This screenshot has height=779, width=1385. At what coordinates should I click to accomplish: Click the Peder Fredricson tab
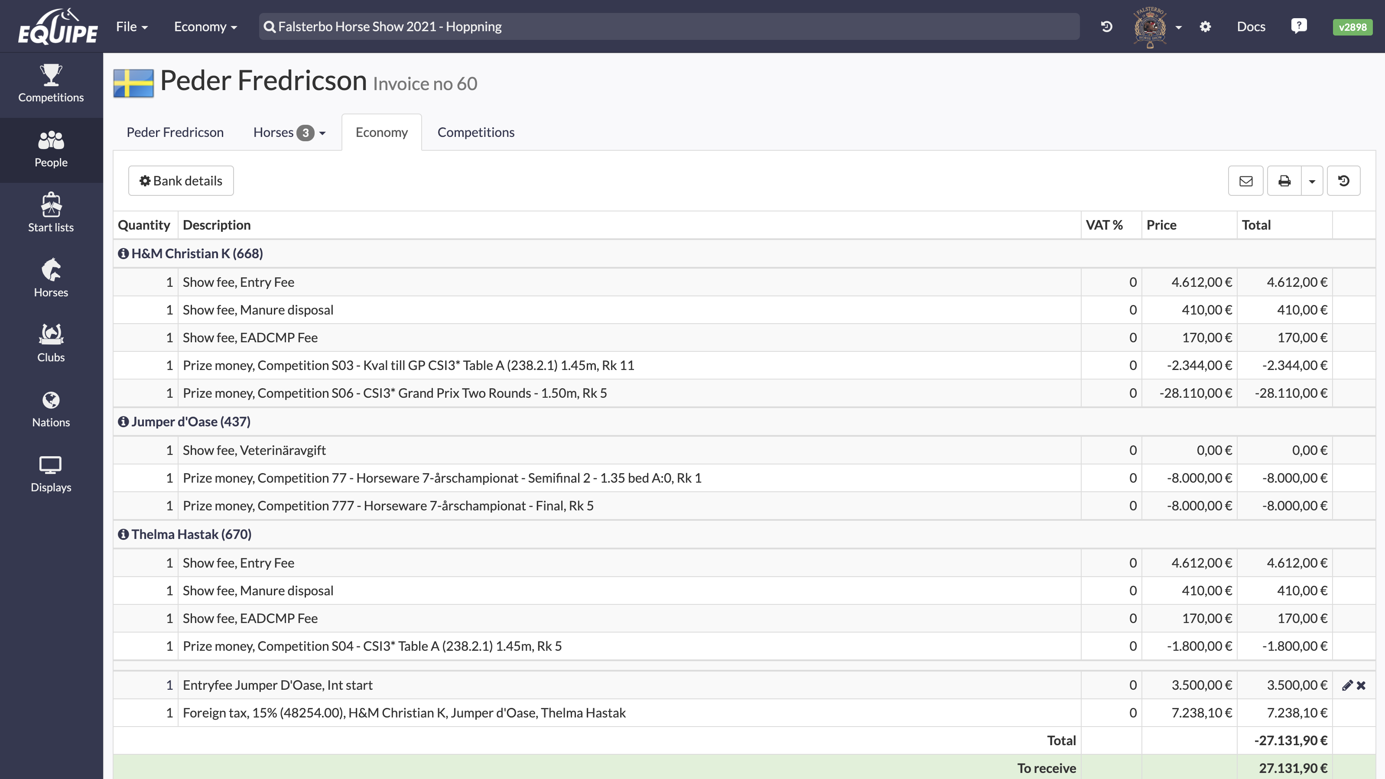coord(175,131)
